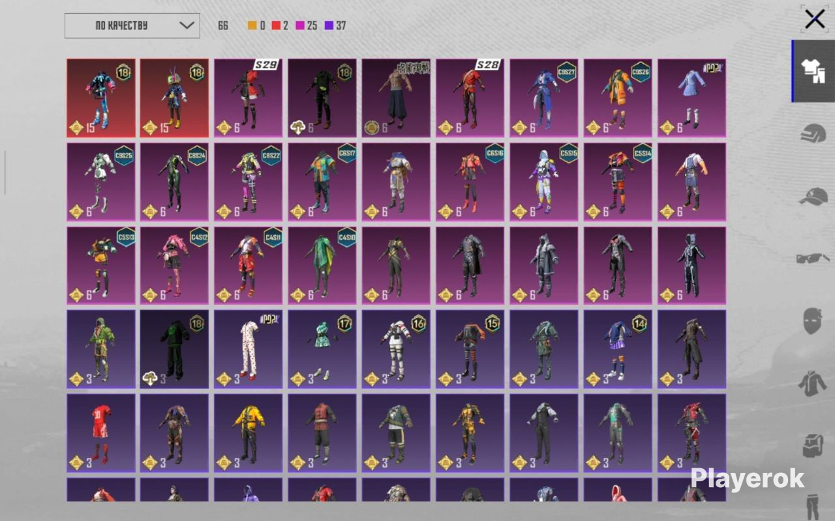Select the yellow jacket outfit

249,432
